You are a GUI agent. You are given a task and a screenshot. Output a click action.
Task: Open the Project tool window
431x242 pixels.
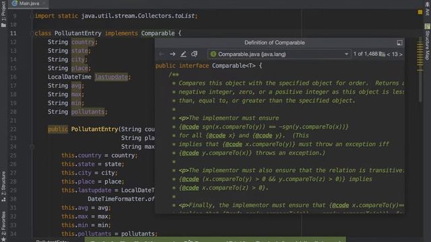(3, 14)
